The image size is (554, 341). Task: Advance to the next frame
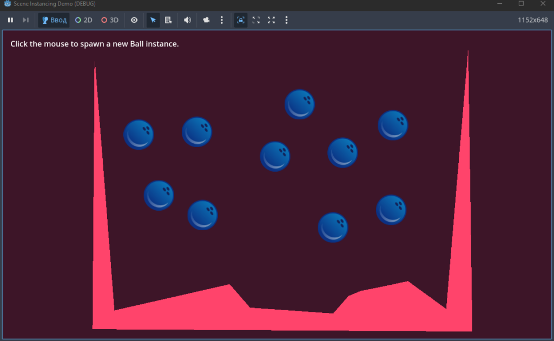25,20
